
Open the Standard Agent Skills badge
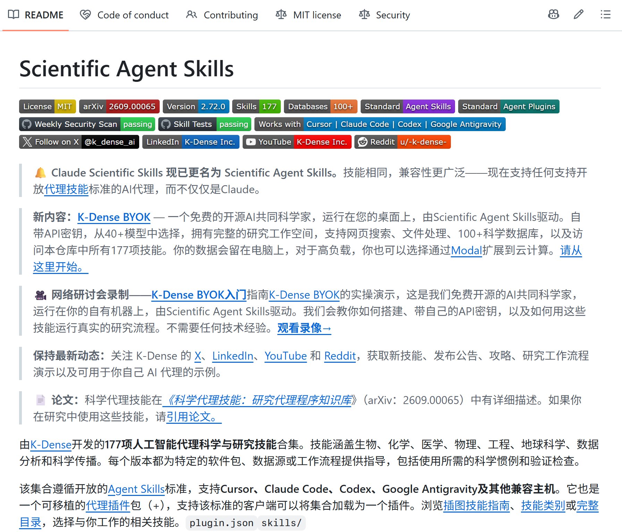[x=408, y=106]
